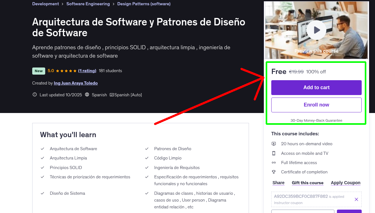
Task: Open Apply Coupon
Action: pyautogui.click(x=346, y=183)
